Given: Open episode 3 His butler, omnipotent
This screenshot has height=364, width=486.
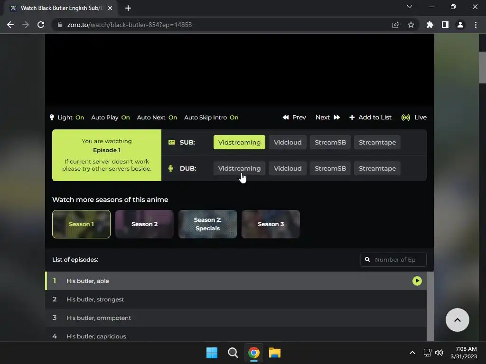Looking at the screenshot, I should [236, 318].
